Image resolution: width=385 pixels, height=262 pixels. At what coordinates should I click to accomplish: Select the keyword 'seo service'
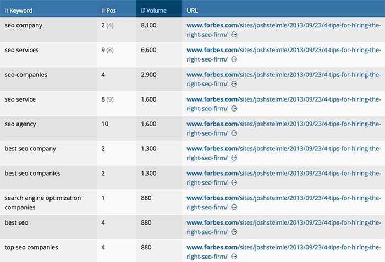tap(20, 99)
